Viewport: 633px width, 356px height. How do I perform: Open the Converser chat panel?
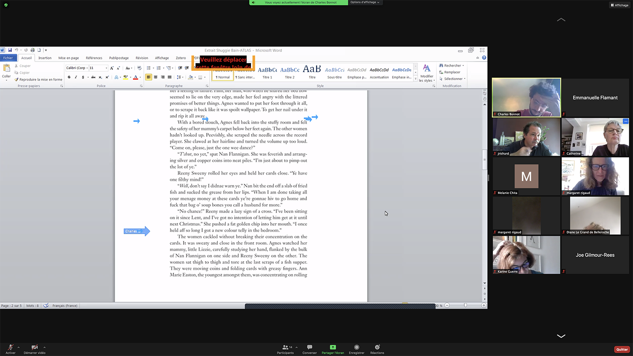click(309, 349)
